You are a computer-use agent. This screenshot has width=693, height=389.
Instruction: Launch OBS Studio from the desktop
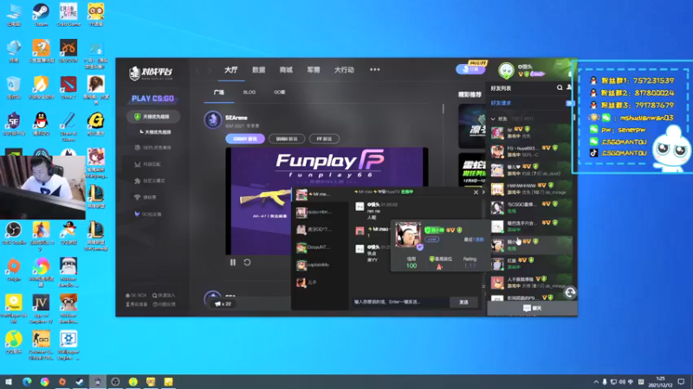click(x=14, y=233)
